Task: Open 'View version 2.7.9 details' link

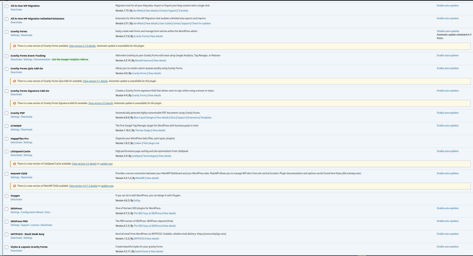Action: (x=82, y=46)
